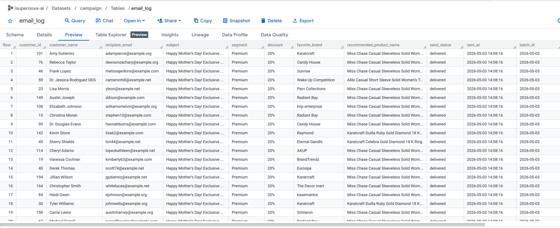
Task: Click the Delete trash icon
Action: pos(263,21)
